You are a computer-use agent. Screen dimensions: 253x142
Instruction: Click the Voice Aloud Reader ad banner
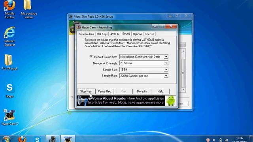pyautogui.click(x=126, y=101)
